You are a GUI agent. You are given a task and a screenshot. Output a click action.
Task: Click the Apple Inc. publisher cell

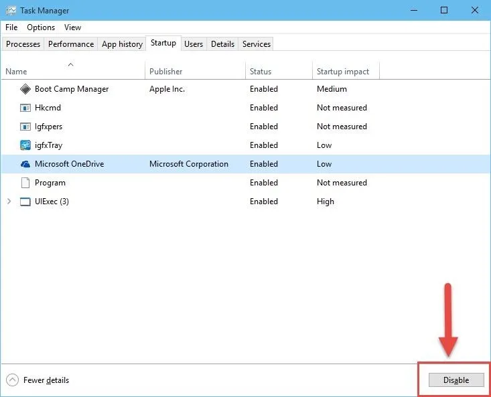[167, 89]
